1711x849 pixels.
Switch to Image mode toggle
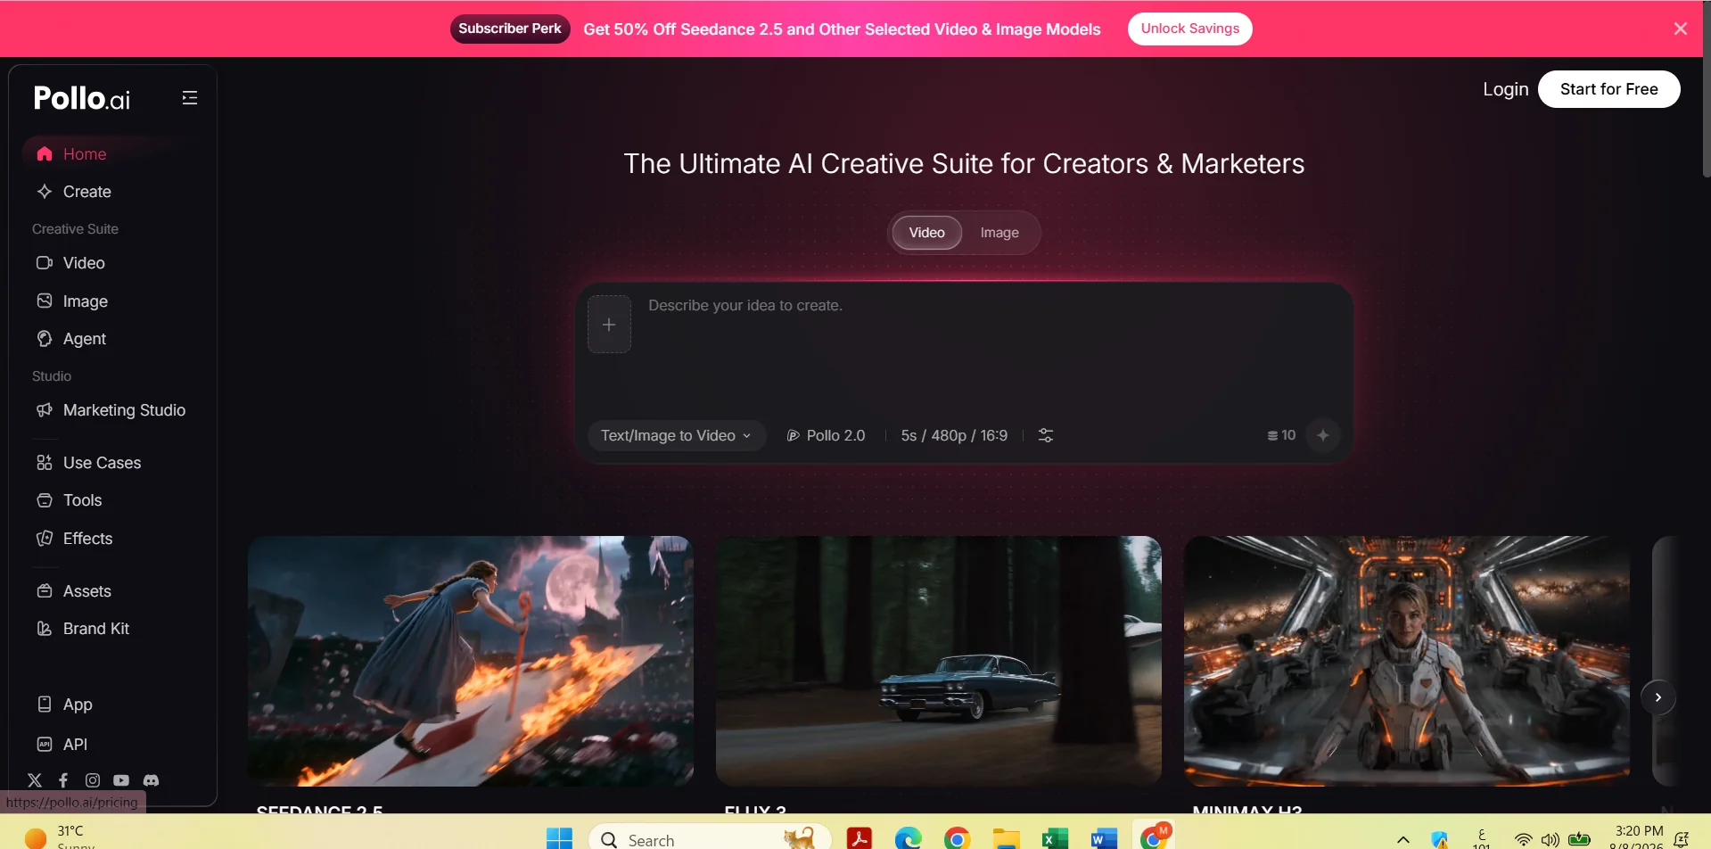pyautogui.click(x=999, y=233)
